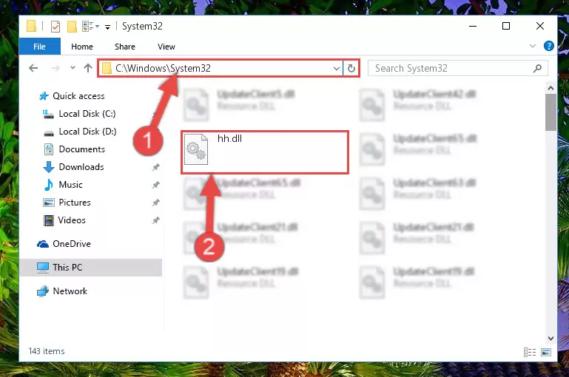Click the scrollbar down arrow
Screen dimensions: 569x377
[x=551, y=339]
